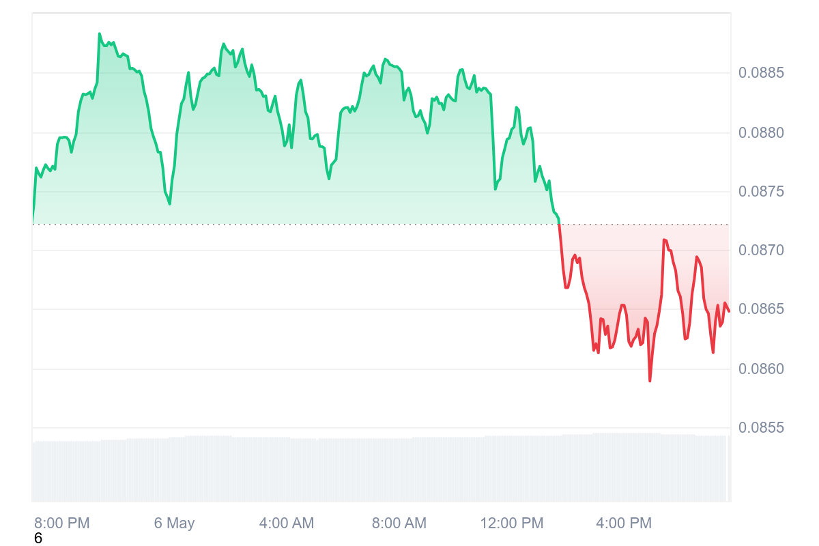Click the 0.0855 price axis label
This screenshot has height=546, width=819.
761,428
